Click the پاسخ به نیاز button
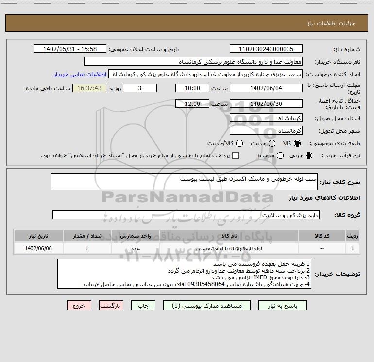This screenshot has width=374, height=362. pyautogui.click(x=283, y=306)
